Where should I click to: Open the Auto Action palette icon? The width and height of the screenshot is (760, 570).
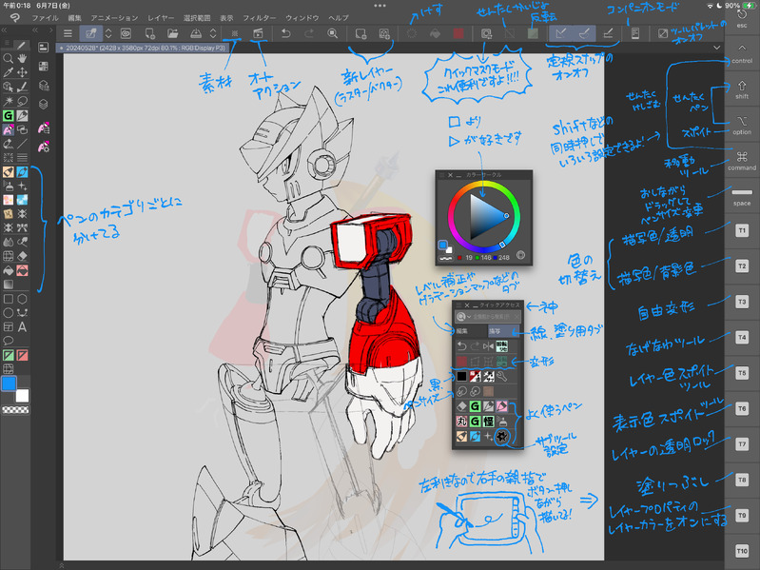[x=258, y=33]
